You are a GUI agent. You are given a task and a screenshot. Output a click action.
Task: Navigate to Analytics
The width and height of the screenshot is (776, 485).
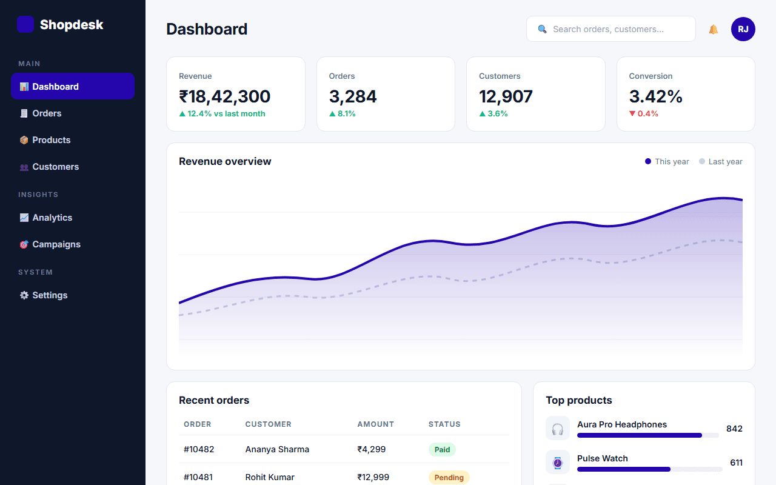tap(73, 218)
